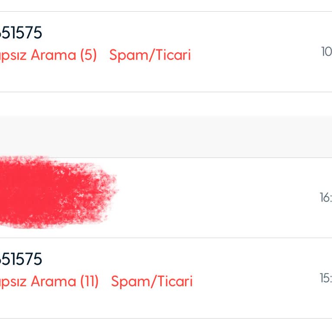Click the (5) missed call count
The width and height of the screenshot is (332, 332).
pos(88,55)
